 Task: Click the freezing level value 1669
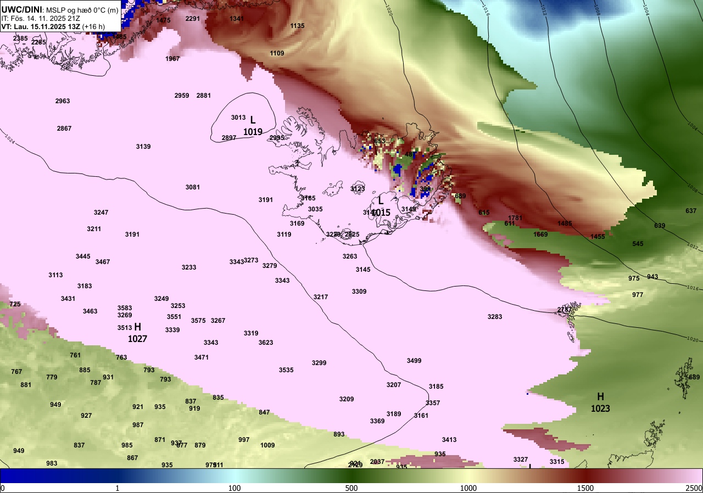pyautogui.click(x=540, y=234)
